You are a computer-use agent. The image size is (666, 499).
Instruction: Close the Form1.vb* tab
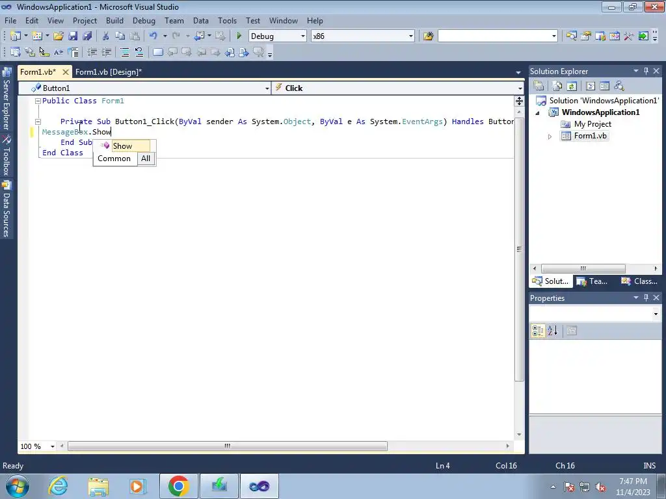[66, 72]
